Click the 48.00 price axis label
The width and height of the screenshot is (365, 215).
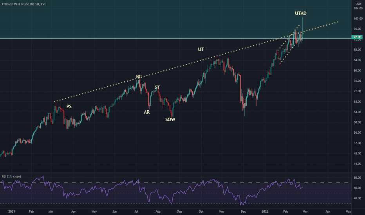[x=358, y=153]
